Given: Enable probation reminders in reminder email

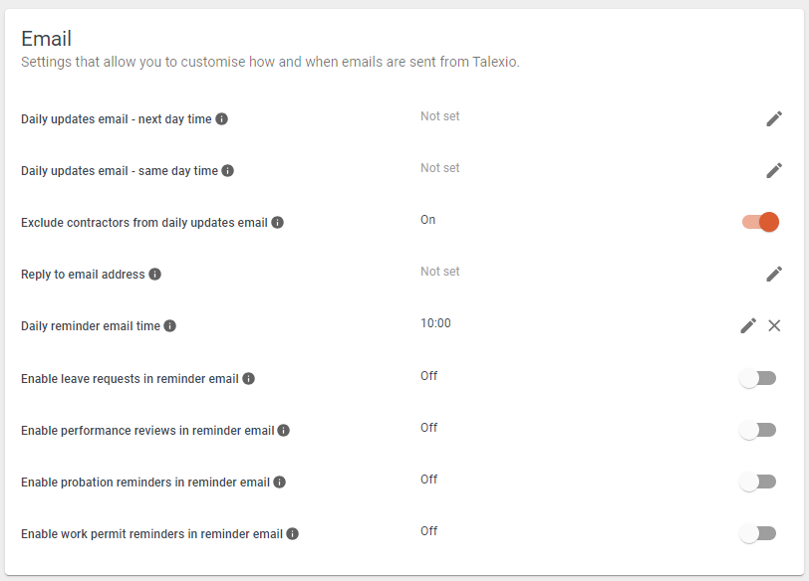Looking at the screenshot, I should [757, 483].
